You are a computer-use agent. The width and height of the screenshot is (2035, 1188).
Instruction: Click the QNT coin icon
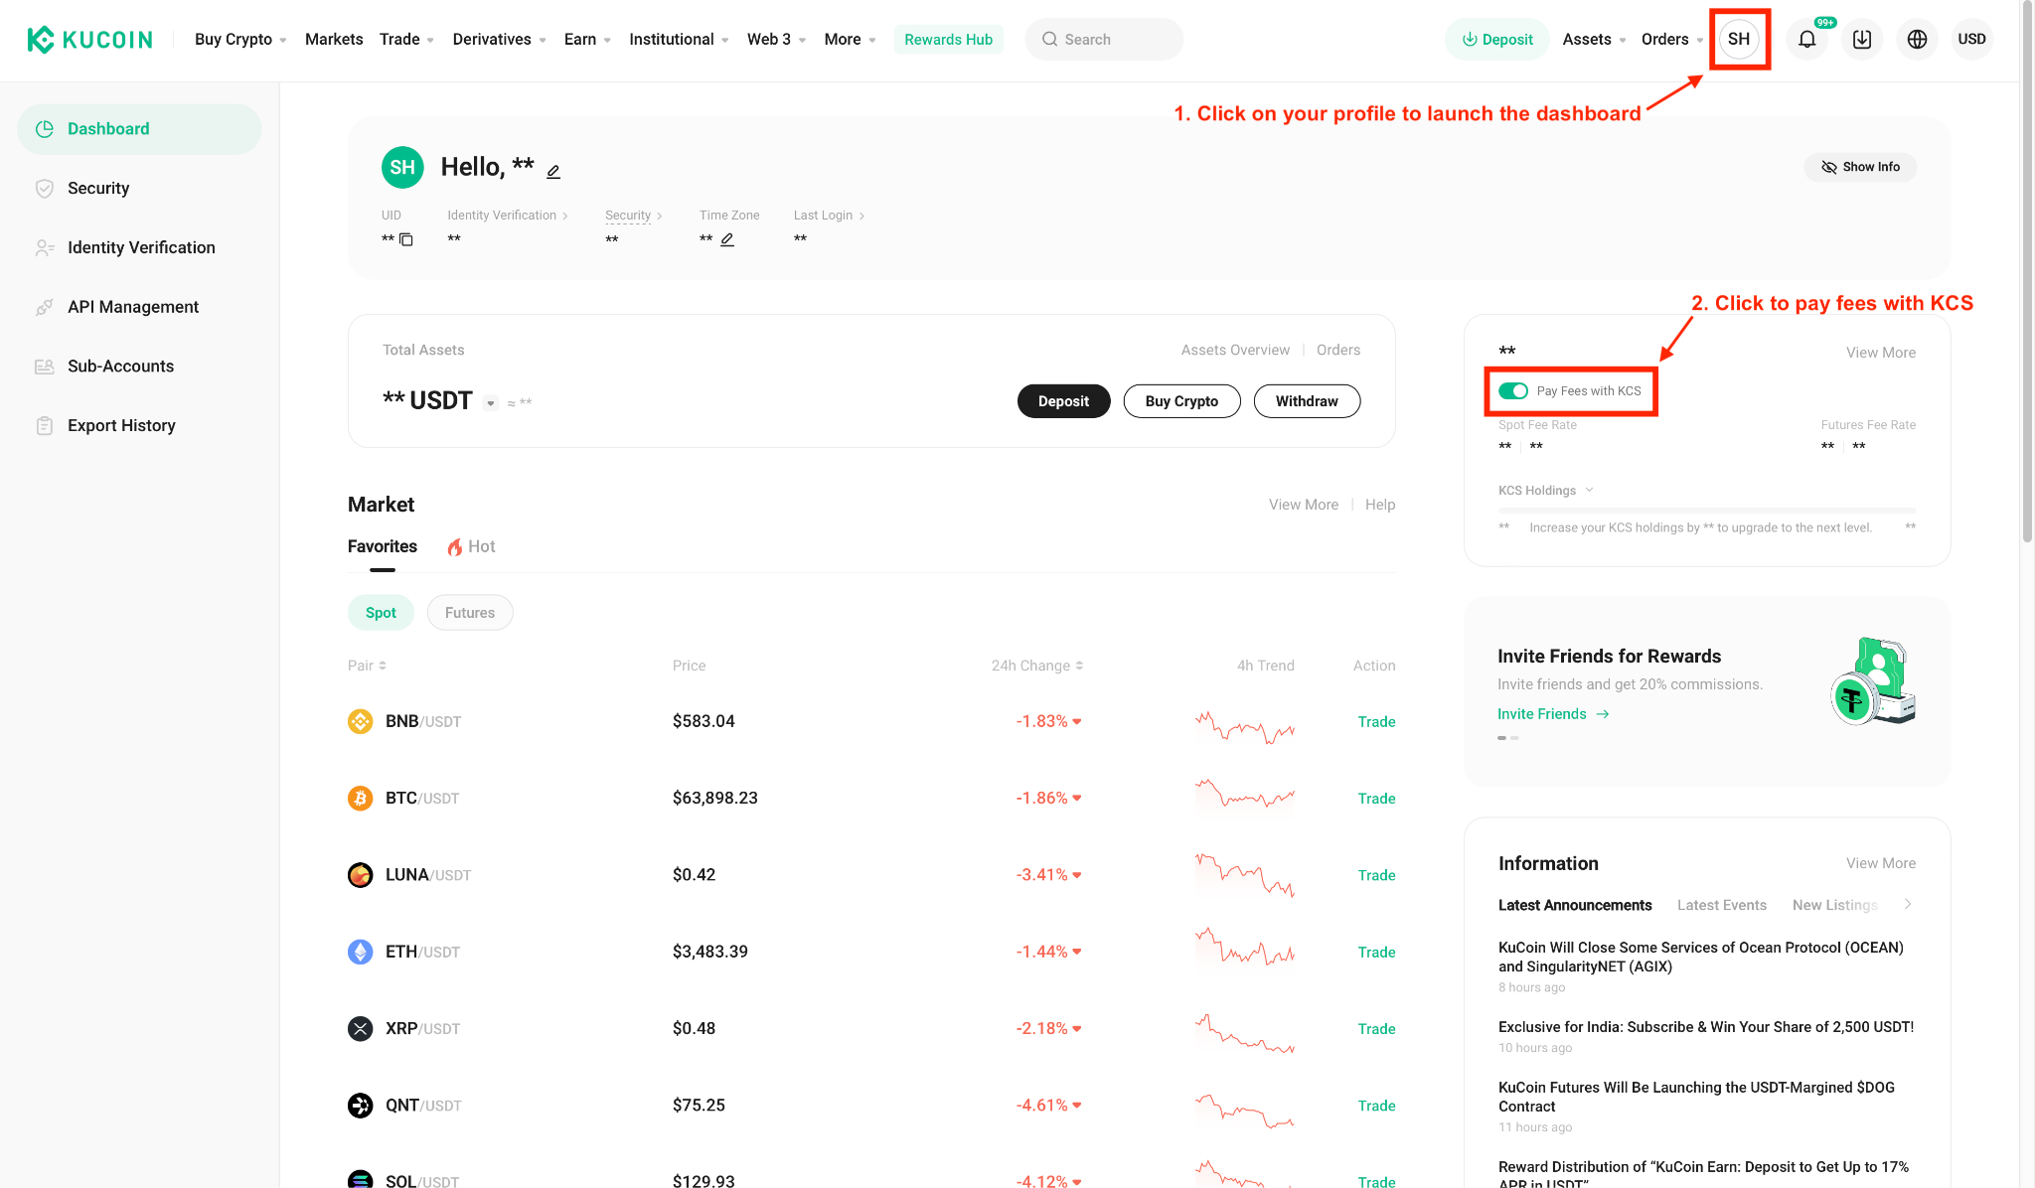click(360, 1106)
